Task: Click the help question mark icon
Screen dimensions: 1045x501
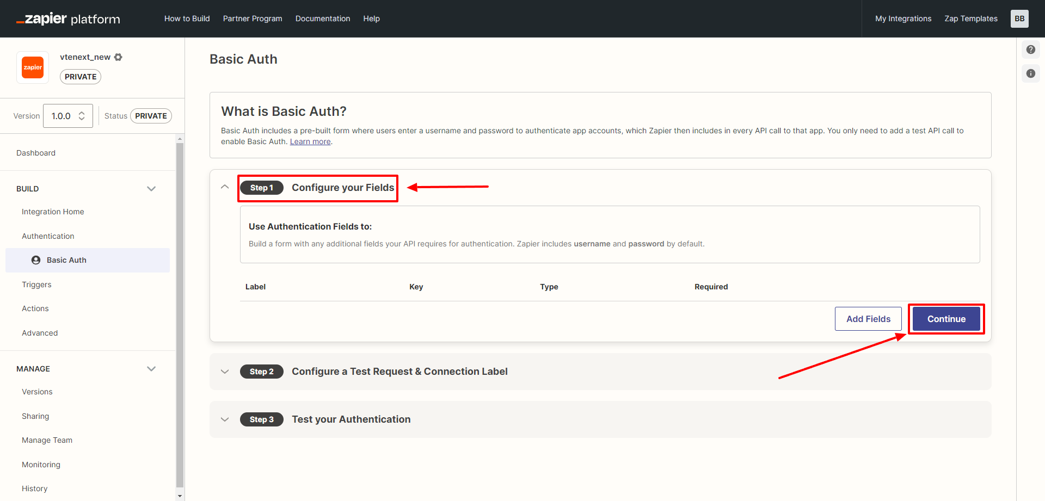Action: point(1030,50)
